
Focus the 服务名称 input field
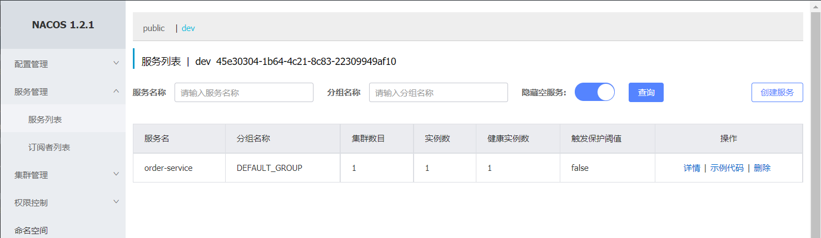tap(244, 93)
